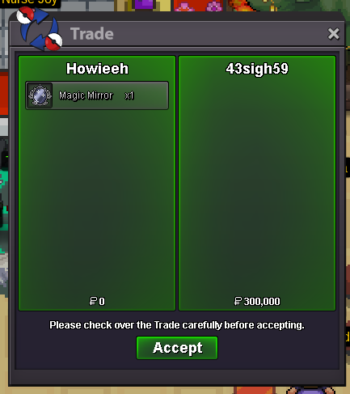
Task: Click Howieeh's ₽0 money amount
Action: point(97,301)
